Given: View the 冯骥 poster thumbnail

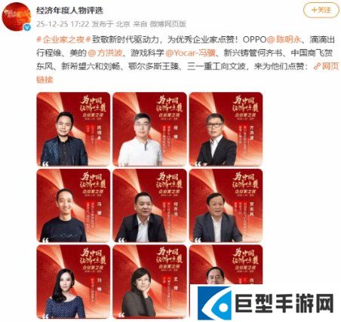Looking at the screenshot, I should click(x=73, y=206).
